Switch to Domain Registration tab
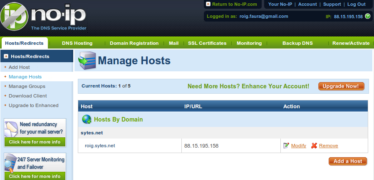The image size is (374, 180). point(134,43)
